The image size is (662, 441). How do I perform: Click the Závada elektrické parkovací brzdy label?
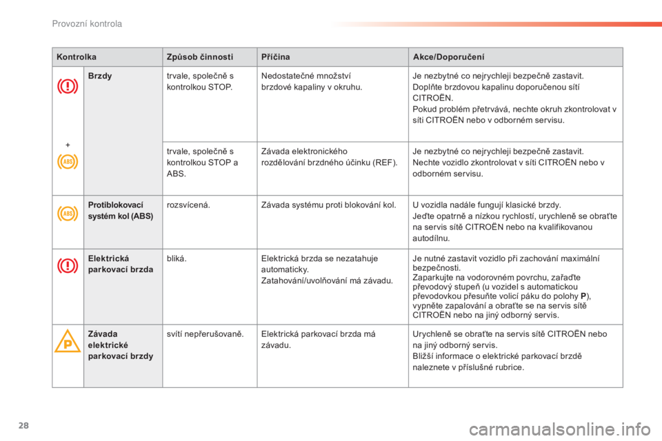tap(120, 345)
